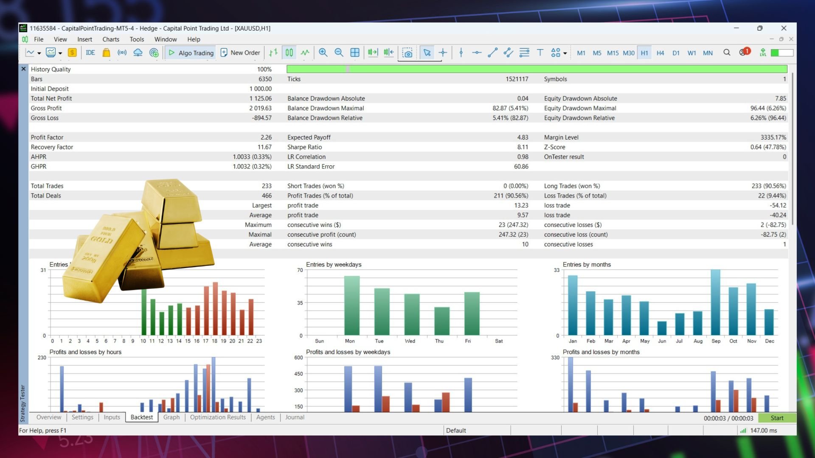Toggle Algo Trading on or off
815x458 pixels.
pos(191,53)
